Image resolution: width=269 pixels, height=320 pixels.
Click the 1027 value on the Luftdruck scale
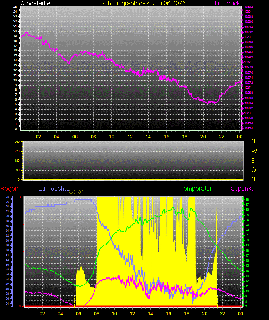pyautogui.click(x=247, y=88)
